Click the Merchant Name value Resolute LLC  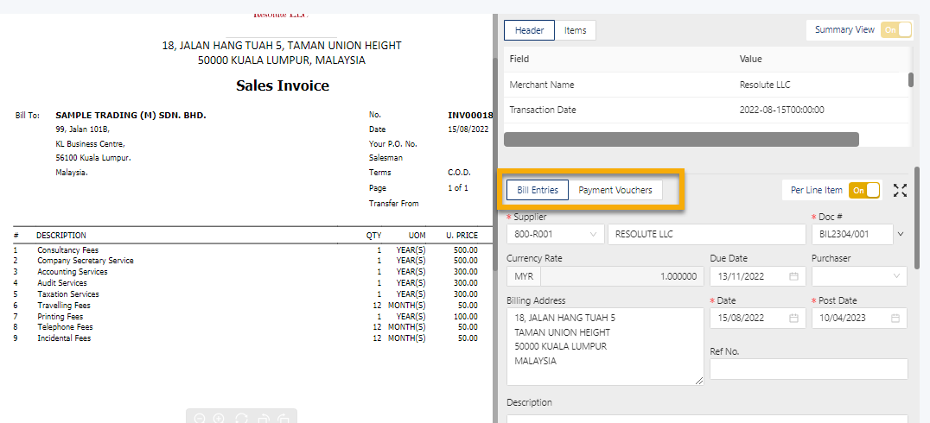click(765, 85)
